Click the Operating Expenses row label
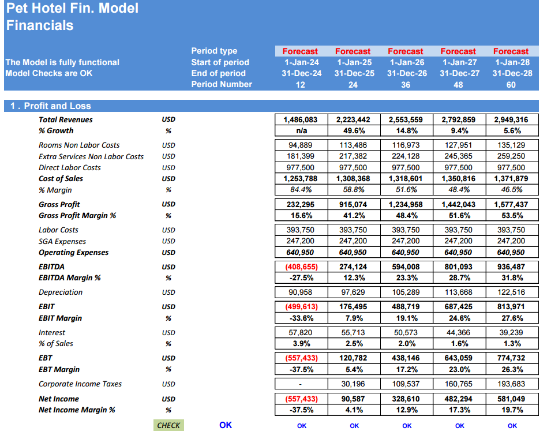Screen dimensions: 551x443 point(73,252)
